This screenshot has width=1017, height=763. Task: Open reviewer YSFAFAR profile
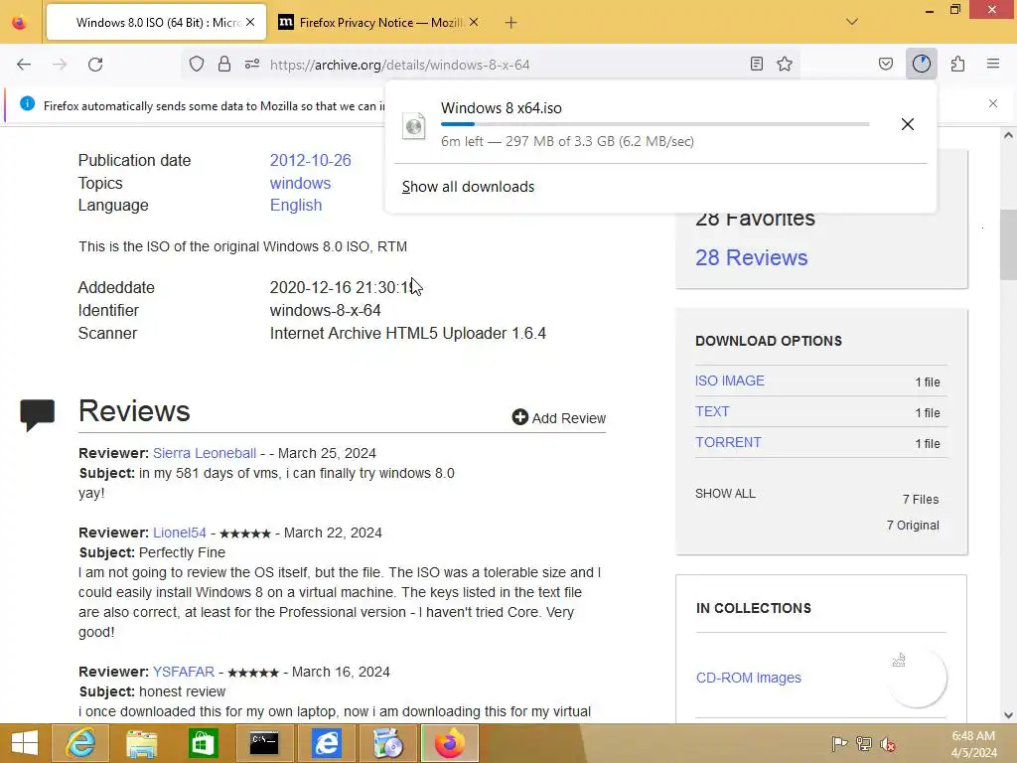[184, 672]
